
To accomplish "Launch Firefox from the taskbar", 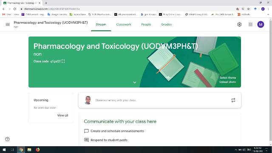I will coord(38,150).
